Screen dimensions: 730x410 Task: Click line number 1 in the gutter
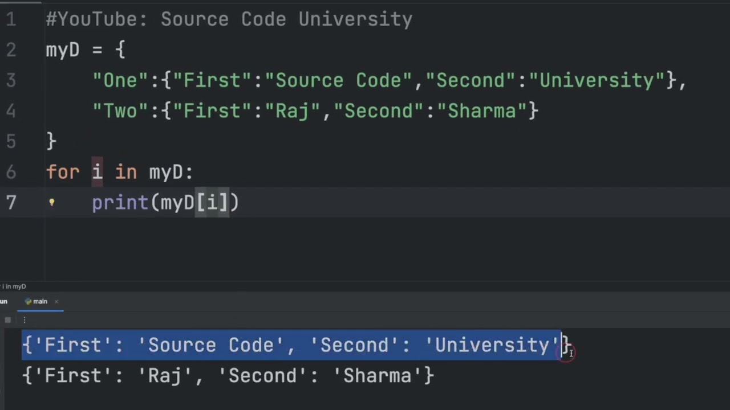coord(11,20)
